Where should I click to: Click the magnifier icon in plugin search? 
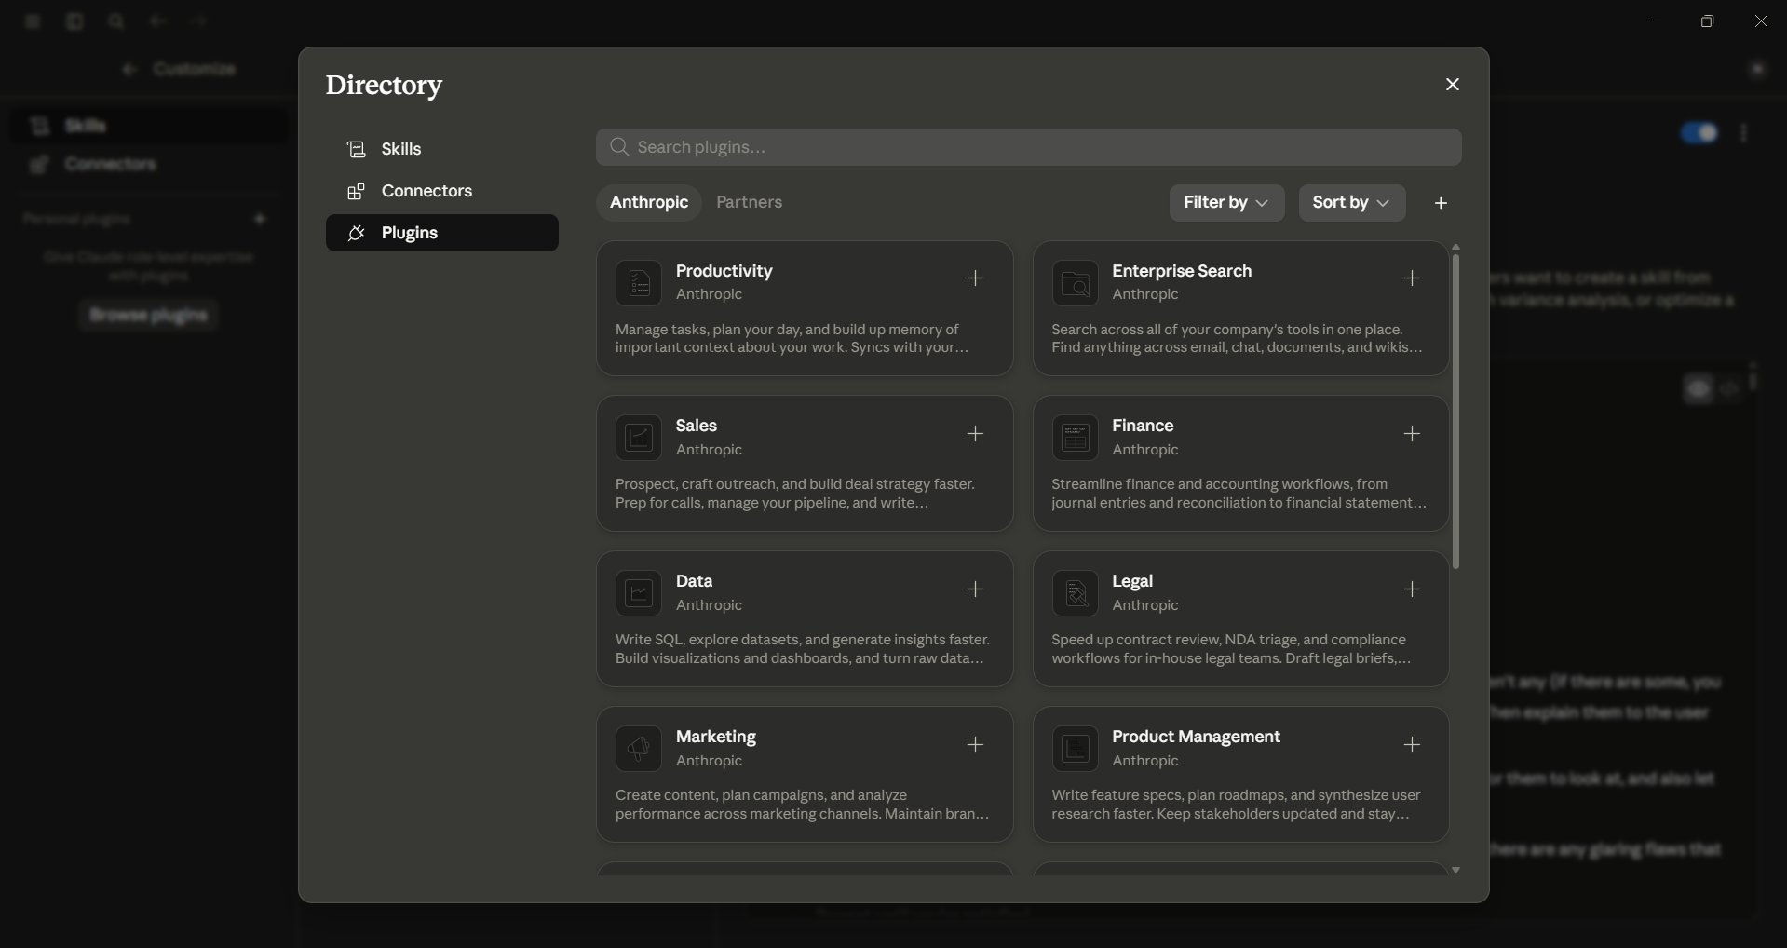point(619,147)
